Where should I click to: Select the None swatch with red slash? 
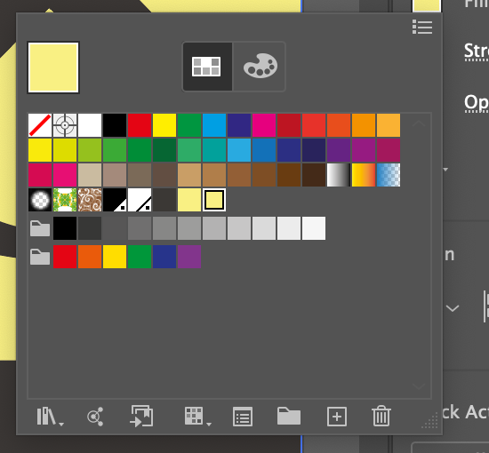(x=40, y=125)
